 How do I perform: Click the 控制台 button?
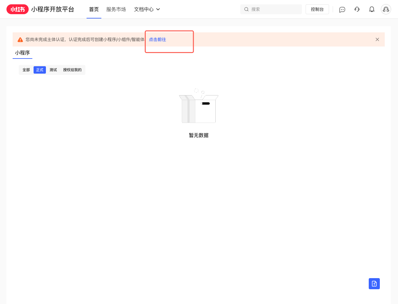click(317, 9)
